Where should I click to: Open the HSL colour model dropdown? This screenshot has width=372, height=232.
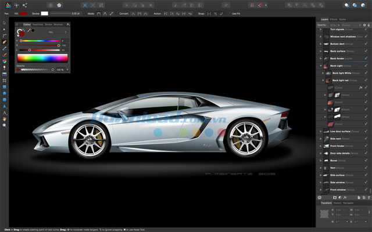(58, 32)
